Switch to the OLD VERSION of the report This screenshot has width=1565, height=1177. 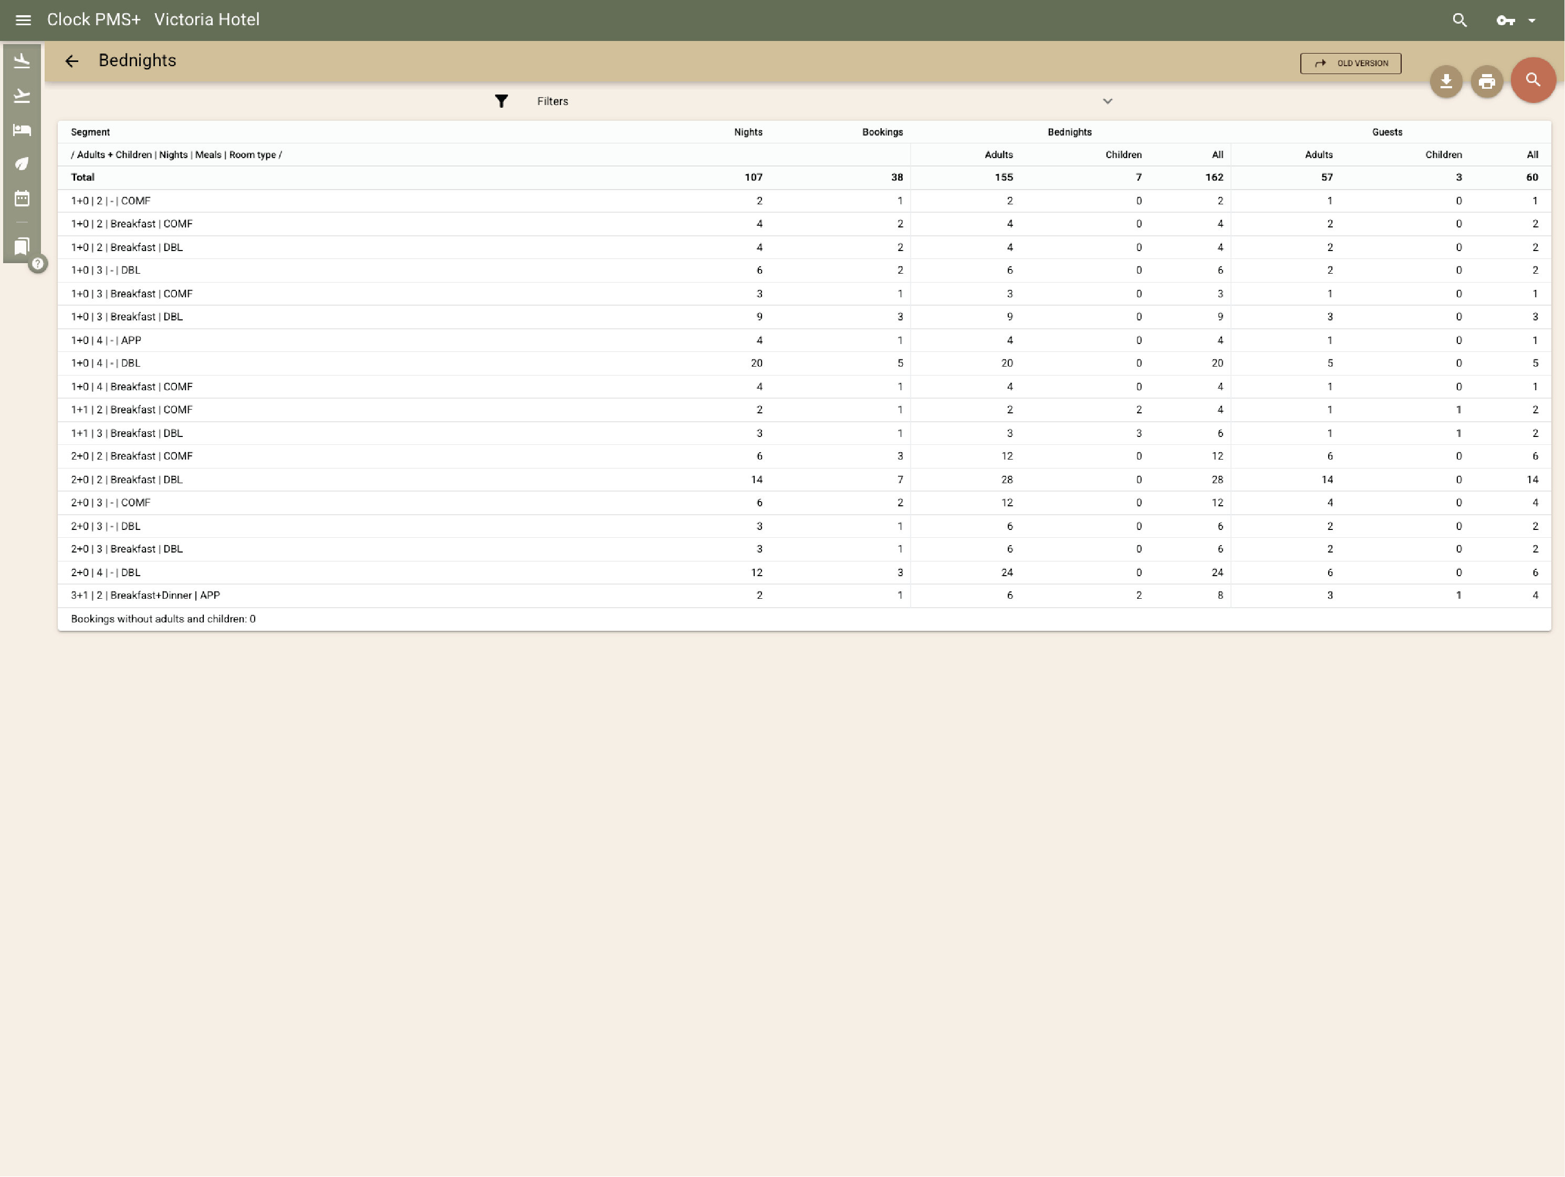point(1350,63)
